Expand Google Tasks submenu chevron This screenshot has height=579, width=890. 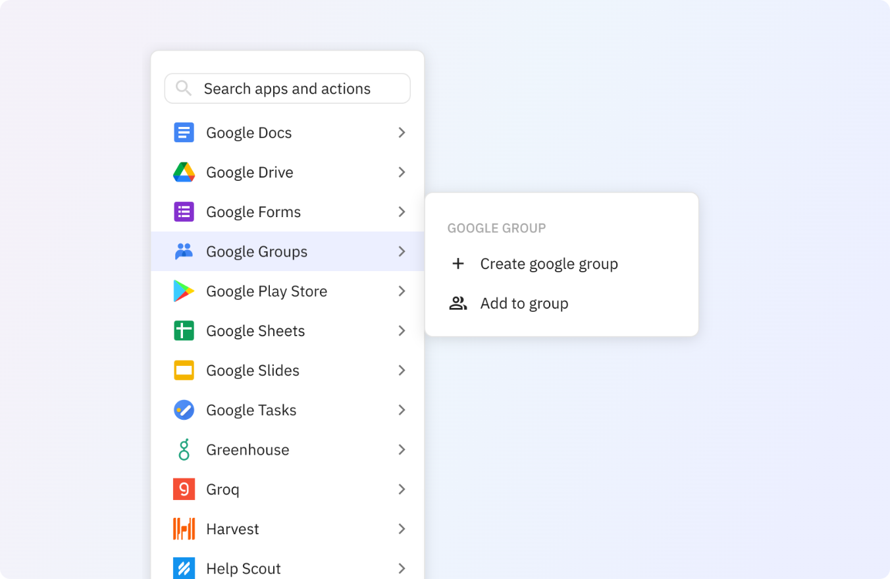[402, 410]
